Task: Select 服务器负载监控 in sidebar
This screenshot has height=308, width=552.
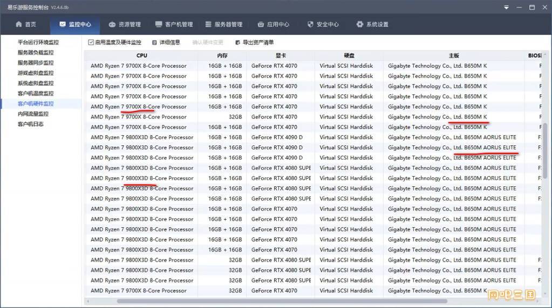Action: click(36, 52)
